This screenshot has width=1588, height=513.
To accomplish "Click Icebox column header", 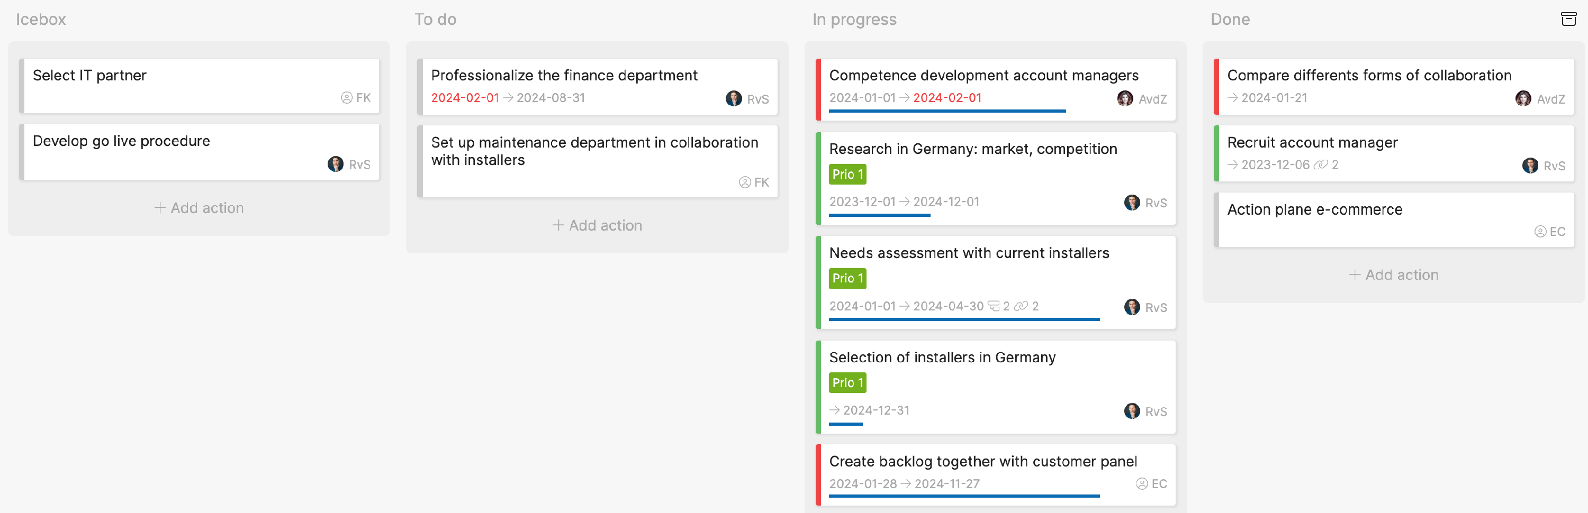I will point(41,19).
